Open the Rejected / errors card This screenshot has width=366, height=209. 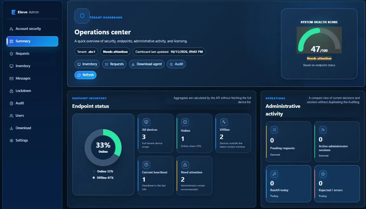click(x=337, y=184)
